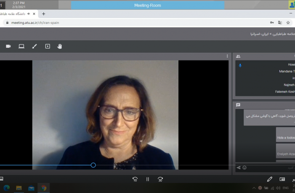
Task: Turn on the webcam camera icon
Action: [x=8, y=46]
